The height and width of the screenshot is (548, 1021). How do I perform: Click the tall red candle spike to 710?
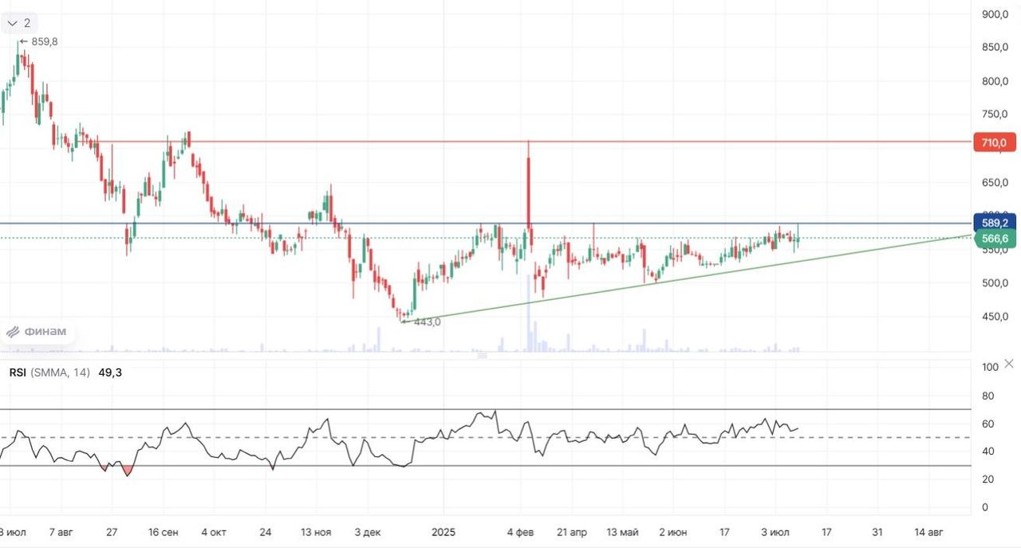(528, 183)
